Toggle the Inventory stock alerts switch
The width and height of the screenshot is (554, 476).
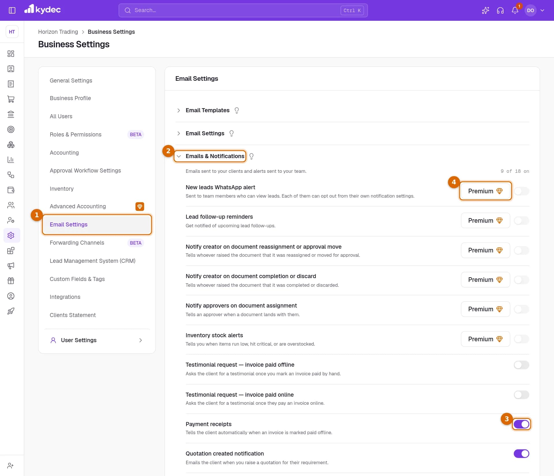click(x=521, y=339)
